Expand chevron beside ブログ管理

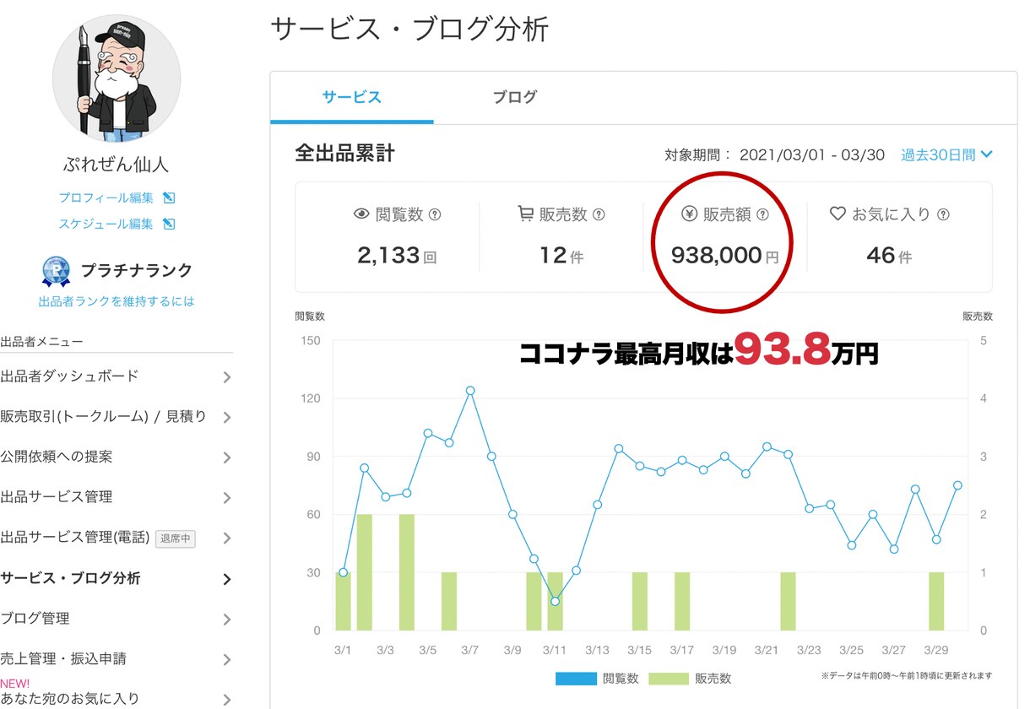(x=226, y=620)
